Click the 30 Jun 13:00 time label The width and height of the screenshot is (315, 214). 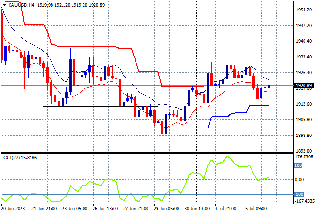pos(197,209)
